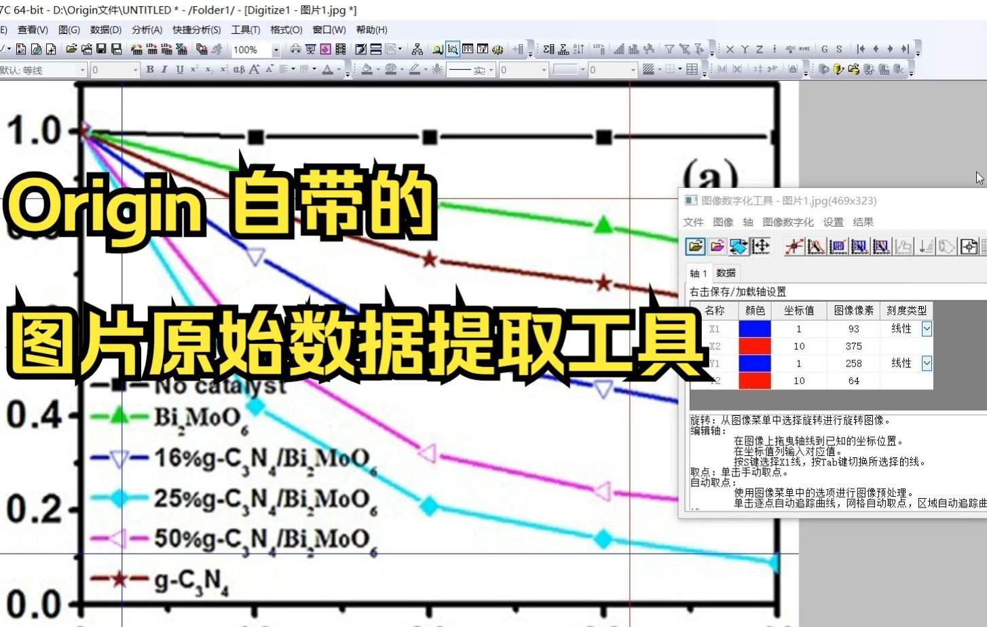This screenshot has width=987, height=627.
Task: Open the 轴 menu in digitizer window
Action: click(x=748, y=222)
